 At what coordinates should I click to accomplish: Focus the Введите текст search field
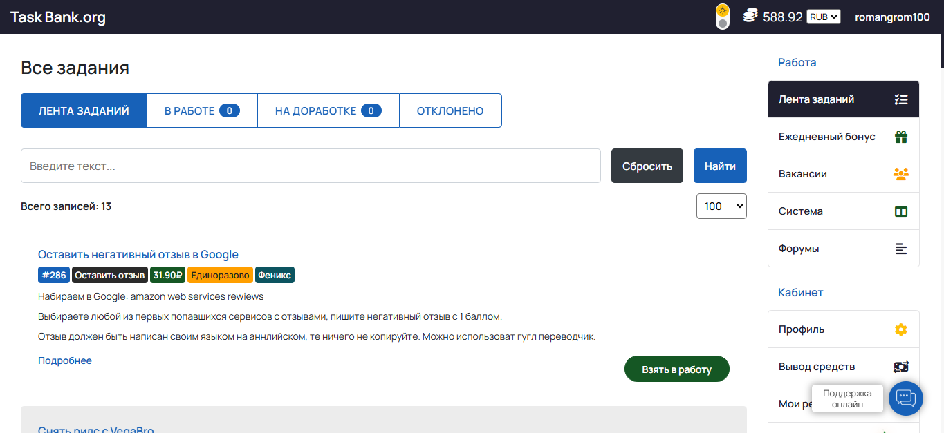pos(311,166)
